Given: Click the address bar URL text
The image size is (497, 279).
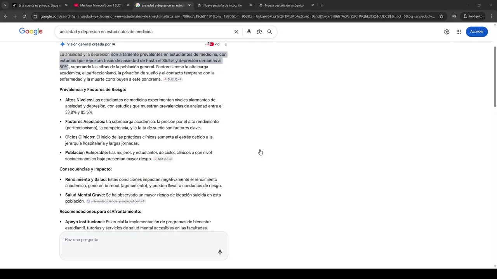Looking at the screenshot, I should [x=238, y=16].
